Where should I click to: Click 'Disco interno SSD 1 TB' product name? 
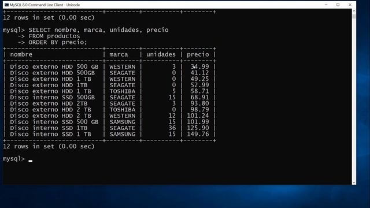[x=50, y=134]
